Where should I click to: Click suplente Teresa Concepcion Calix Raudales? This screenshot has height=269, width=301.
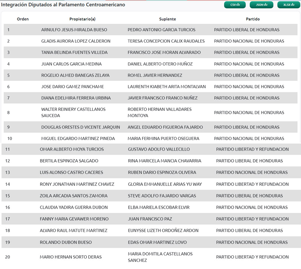166,41
